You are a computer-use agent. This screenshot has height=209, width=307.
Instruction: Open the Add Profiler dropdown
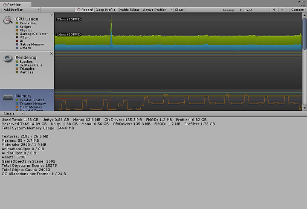21,10
